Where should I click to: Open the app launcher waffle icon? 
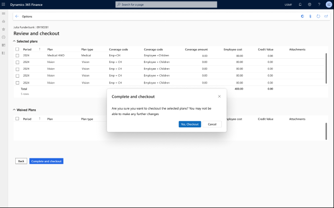(3, 4)
